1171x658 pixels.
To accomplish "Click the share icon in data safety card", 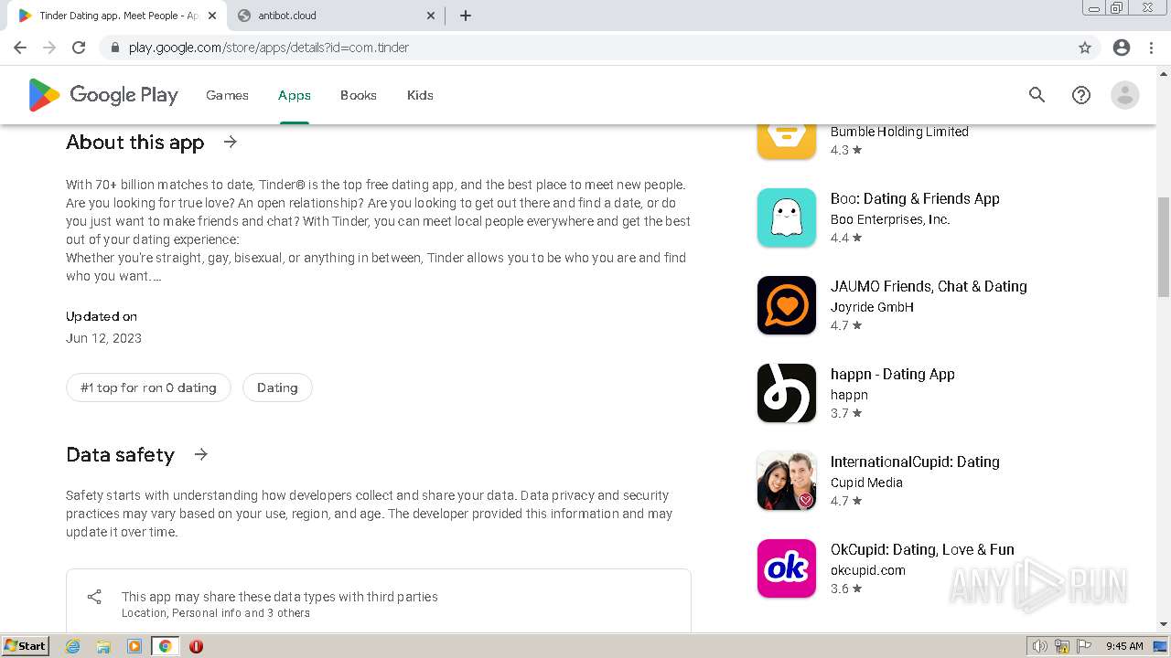I will [94, 597].
